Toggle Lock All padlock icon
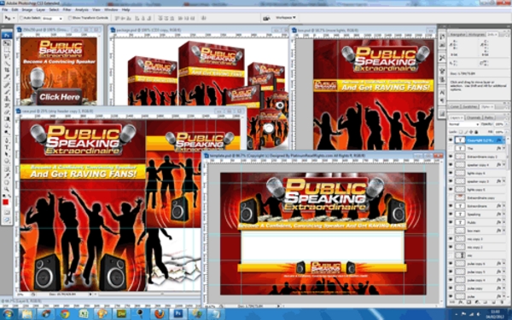Image resolution: width=512 pixels, height=320 pixels. (x=476, y=132)
